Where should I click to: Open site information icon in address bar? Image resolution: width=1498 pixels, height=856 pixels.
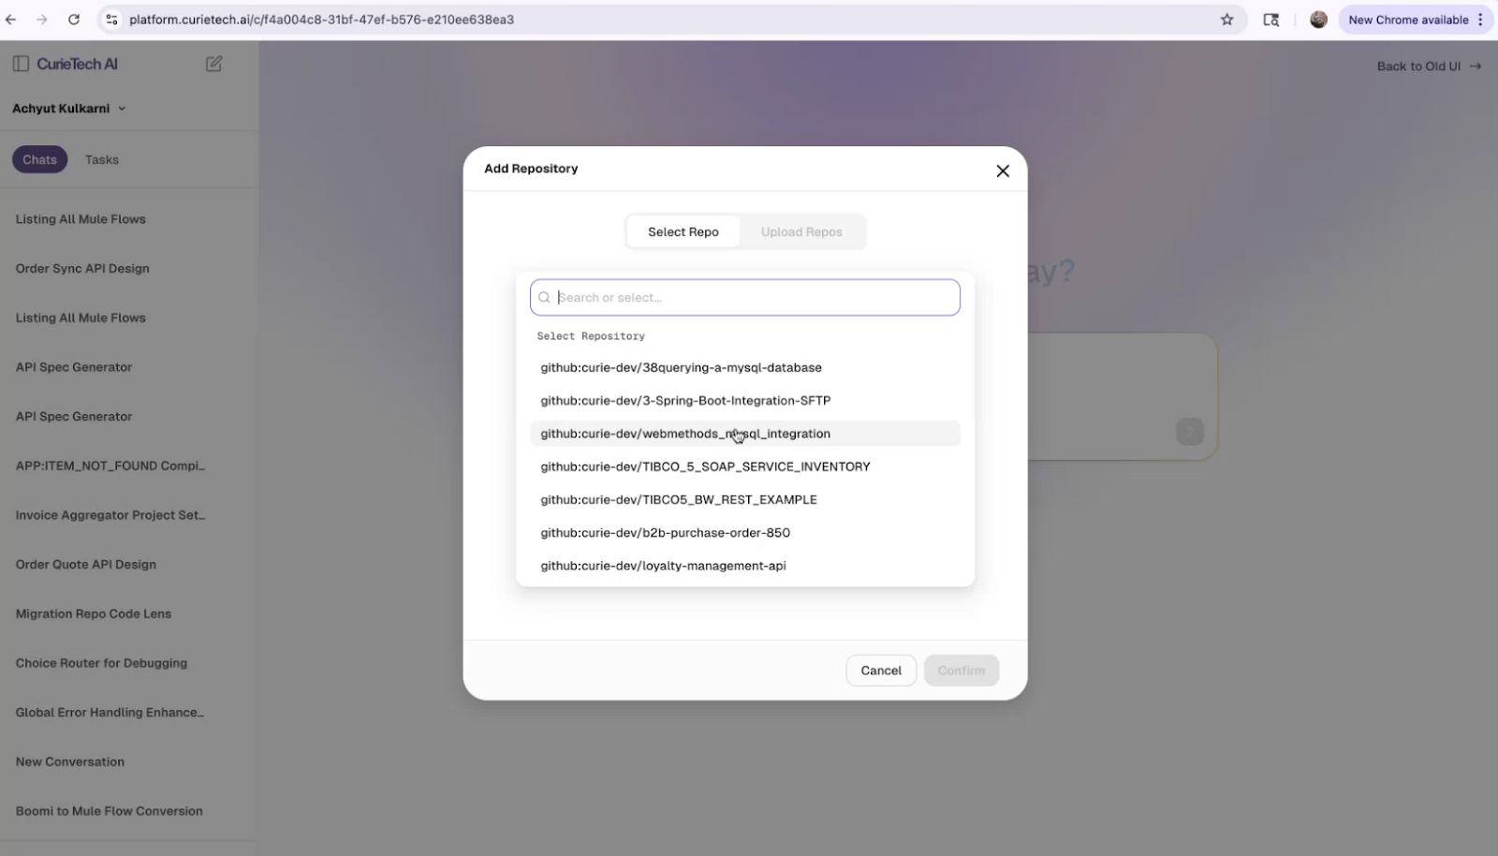click(x=111, y=19)
